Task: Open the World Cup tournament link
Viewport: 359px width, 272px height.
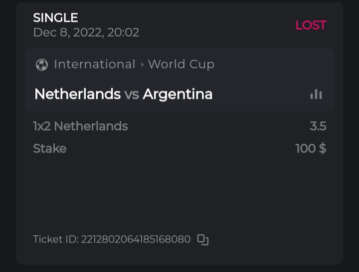Action: tap(181, 65)
